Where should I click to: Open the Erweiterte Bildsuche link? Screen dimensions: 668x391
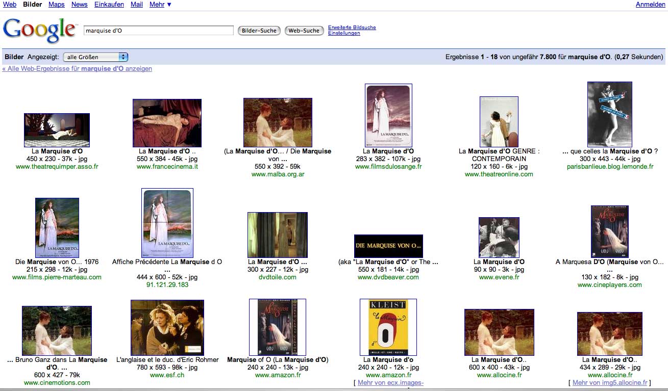point(352,28)
